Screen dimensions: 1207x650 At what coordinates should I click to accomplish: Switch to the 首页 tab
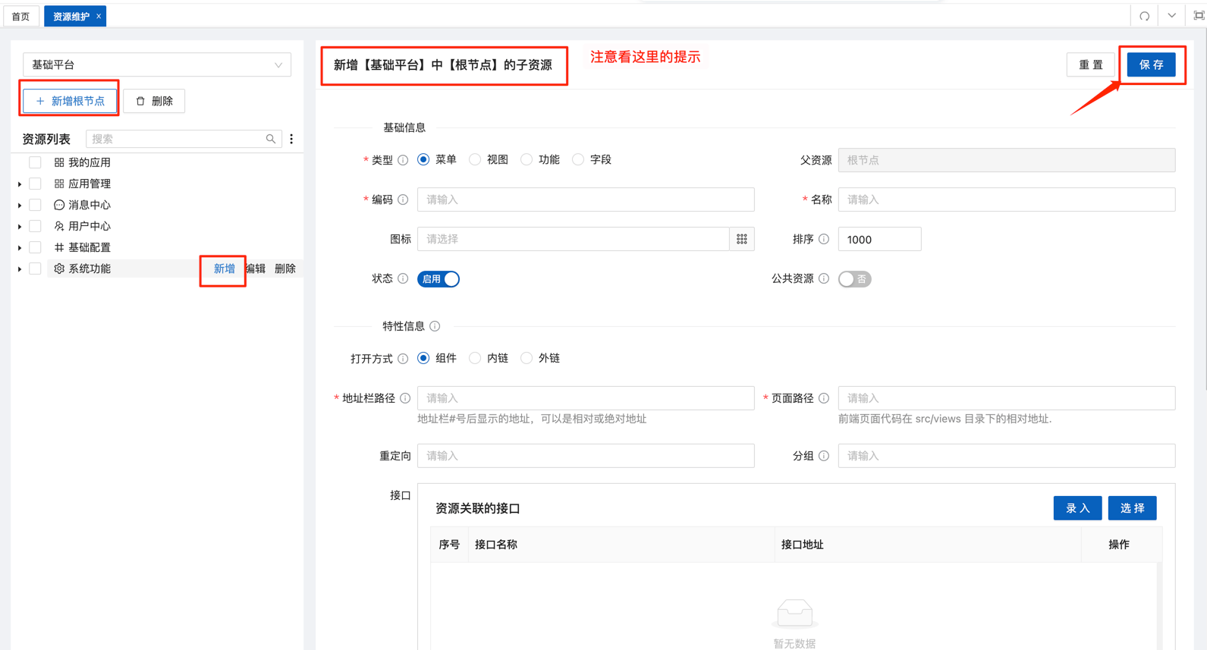(21, 16)
